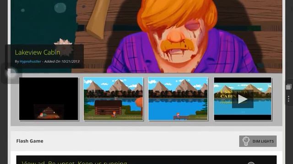The height and width of the screenshot is (164, 293).
Task: Open the dark attic screenshot thumbnail
Action: [x=49, y=99]
